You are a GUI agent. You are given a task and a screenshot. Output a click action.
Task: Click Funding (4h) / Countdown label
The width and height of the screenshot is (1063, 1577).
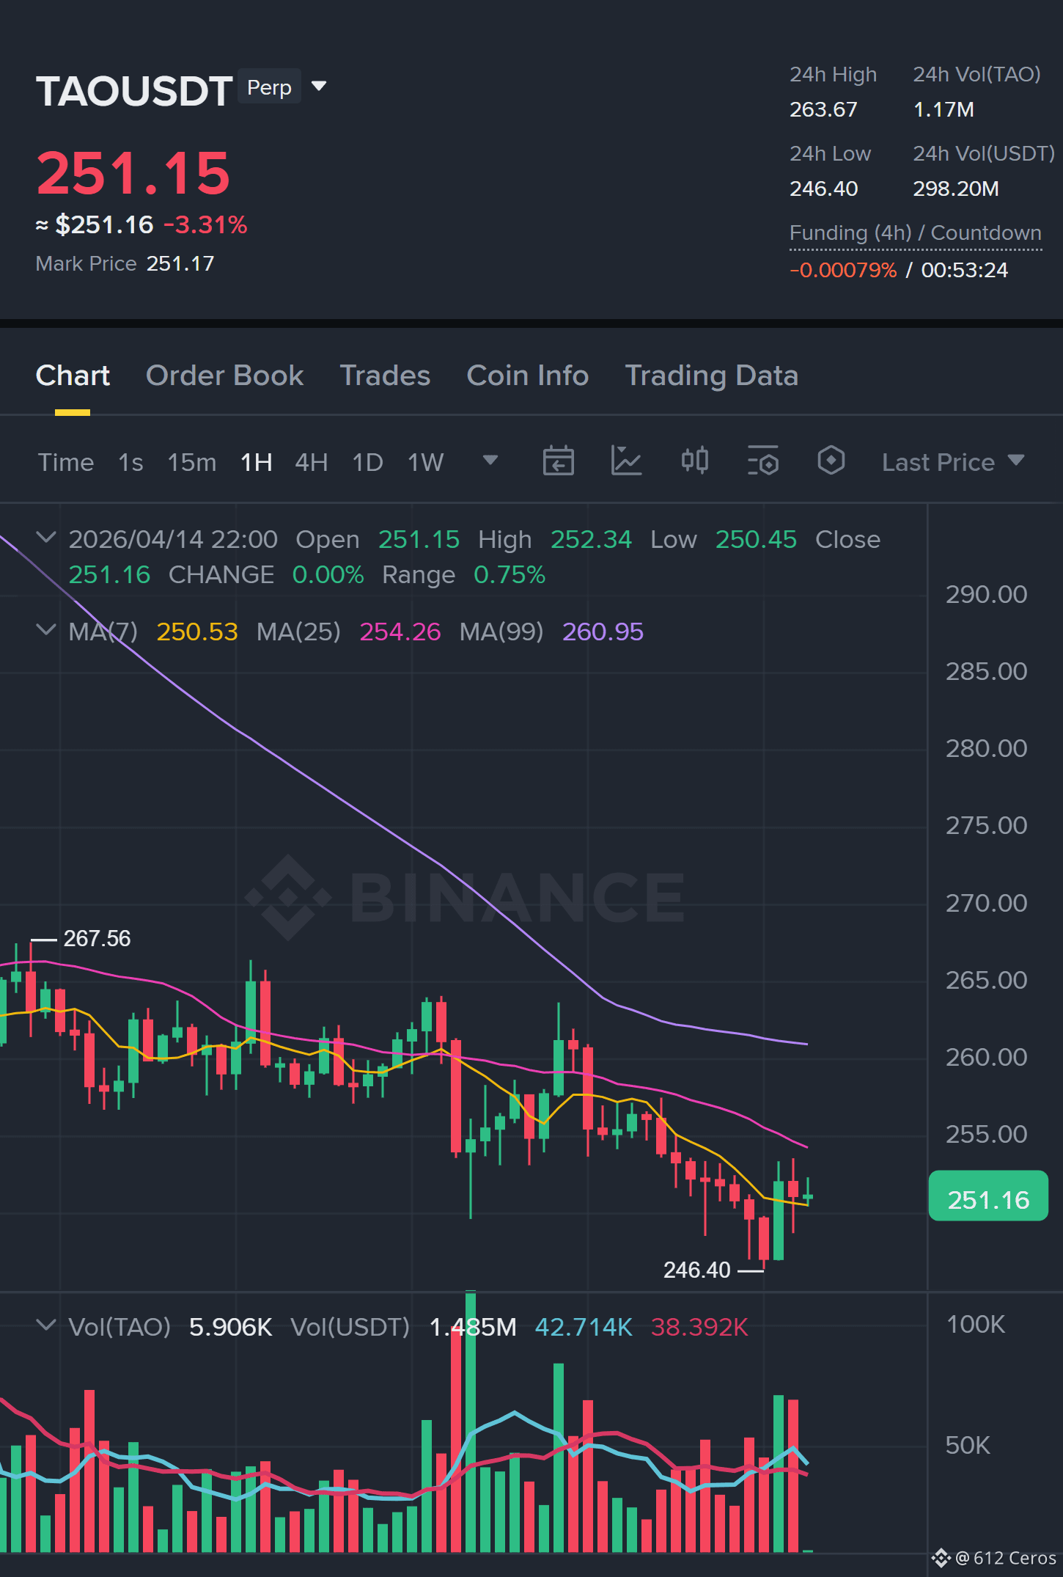pyautogui.click(x=915, y=233)
